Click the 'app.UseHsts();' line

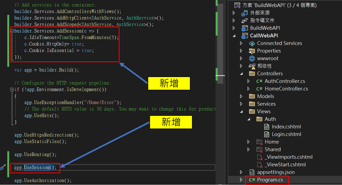(x=42, y=116)
